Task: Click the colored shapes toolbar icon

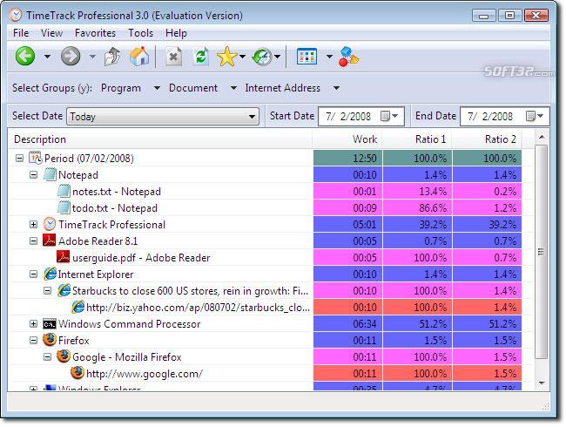Action: pos(348,57)
